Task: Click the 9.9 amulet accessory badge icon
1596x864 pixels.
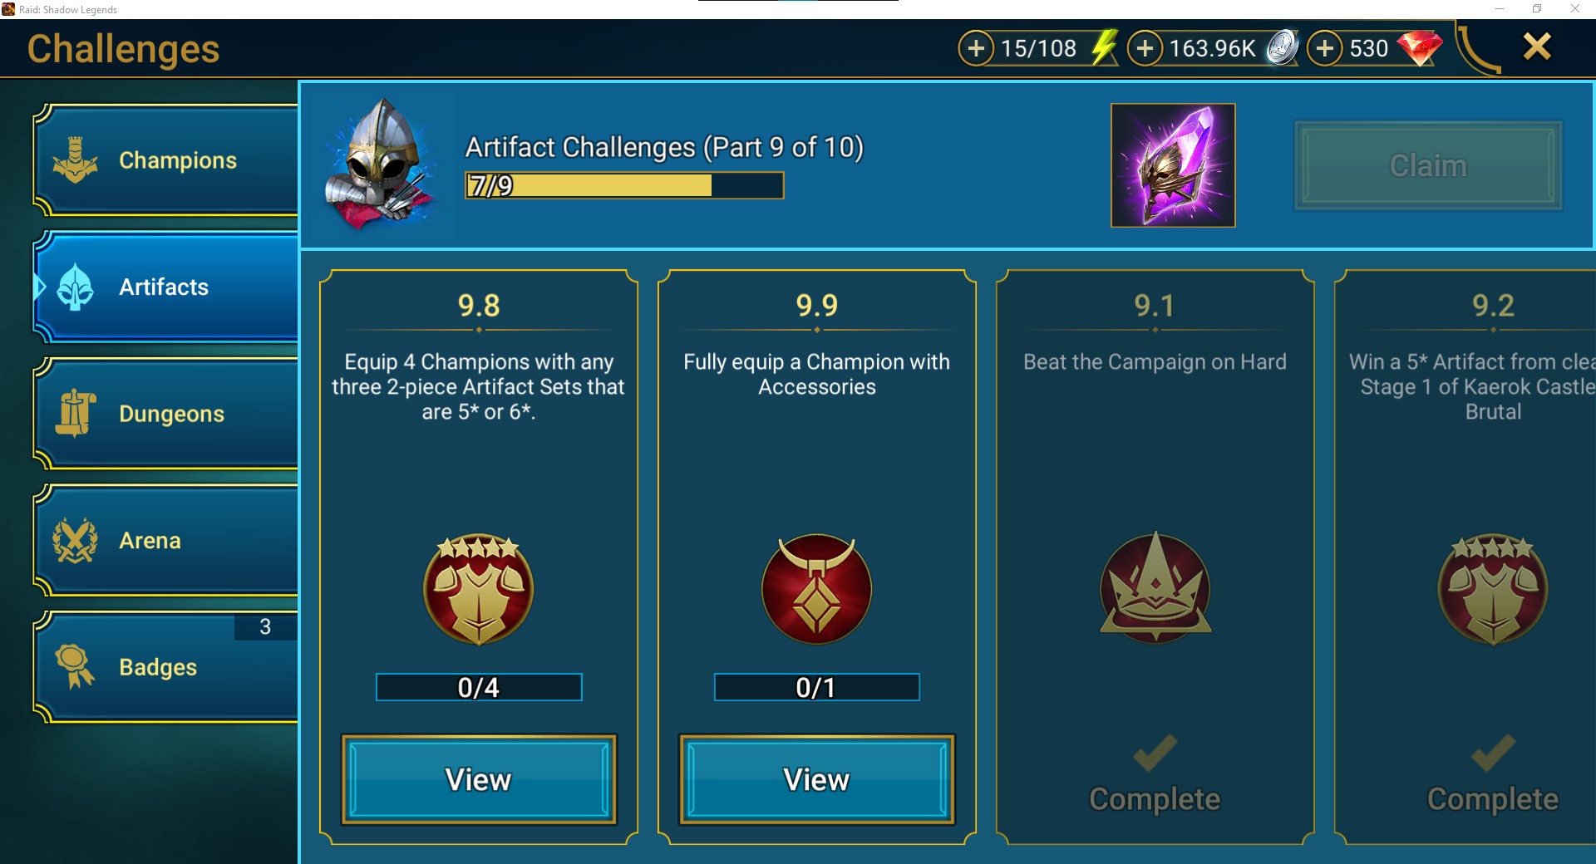Action: [x=817, y=589]
